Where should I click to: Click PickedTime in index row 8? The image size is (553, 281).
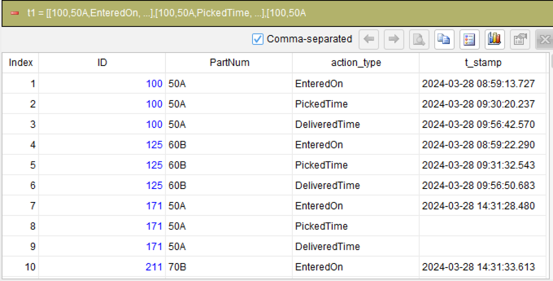[x=321, y=226]
